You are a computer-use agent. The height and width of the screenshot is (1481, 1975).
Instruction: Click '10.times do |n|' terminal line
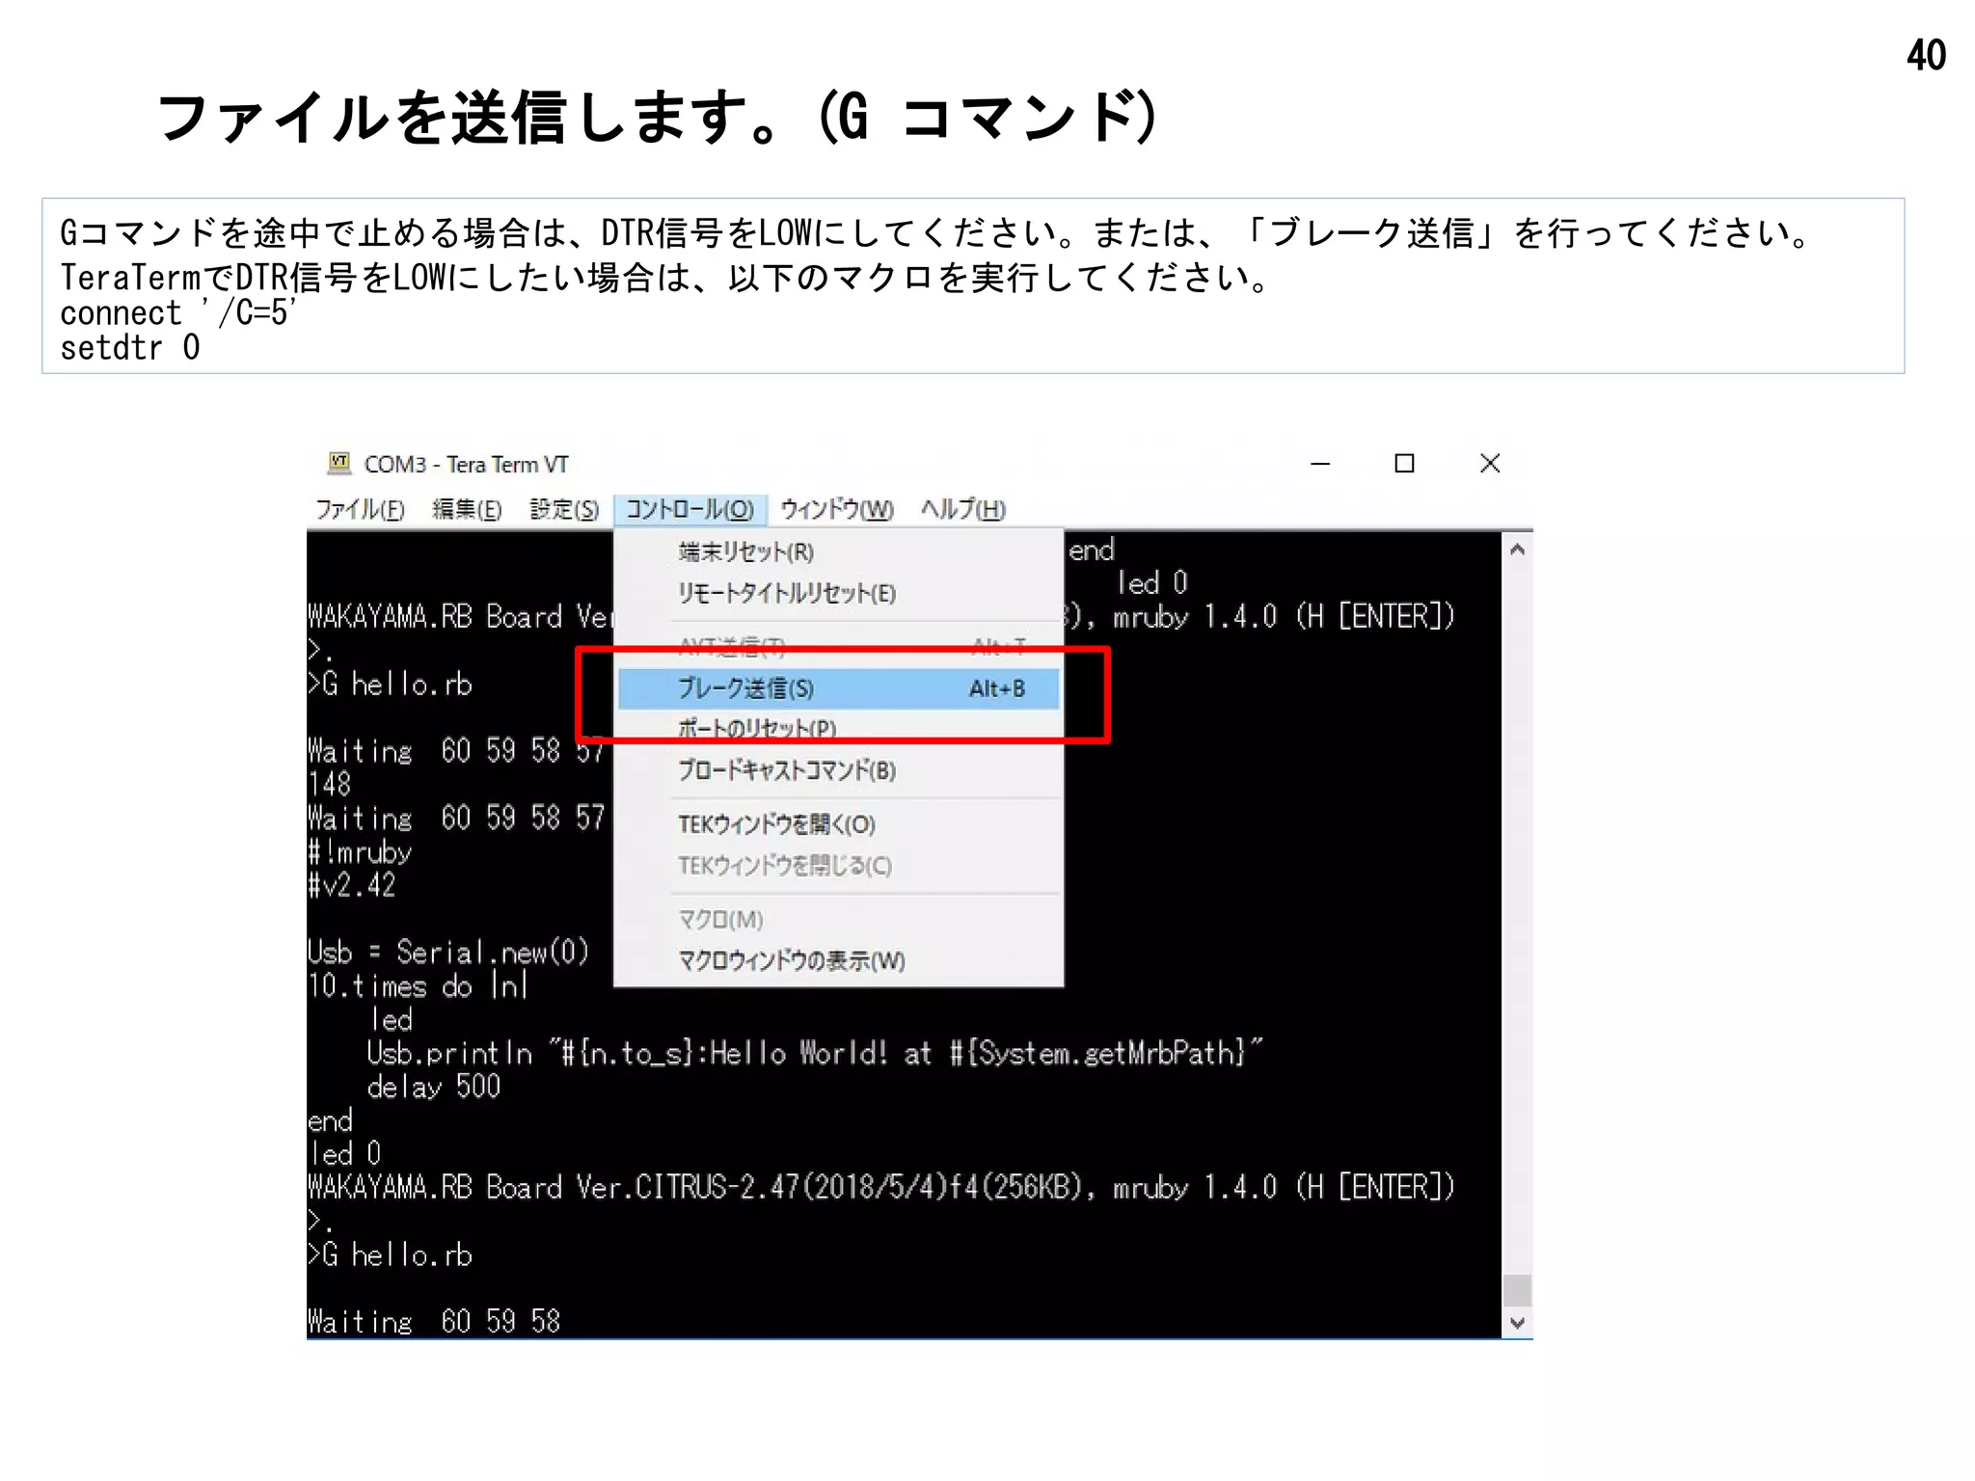point(418,986)
